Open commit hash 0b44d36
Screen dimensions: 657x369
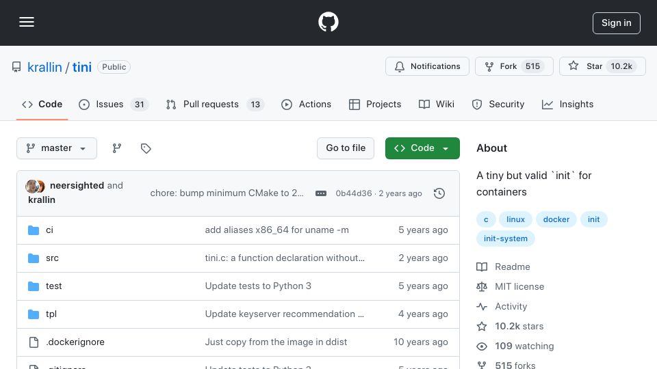[x=354, y=193]
